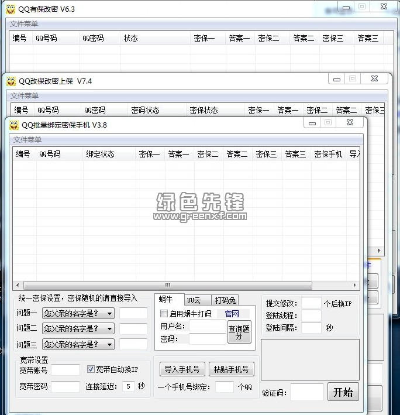Image resolution: width=400 pixels, height=415 pixels.
Task: Click the 宽带账号 input field
Action: coord(65,370)
